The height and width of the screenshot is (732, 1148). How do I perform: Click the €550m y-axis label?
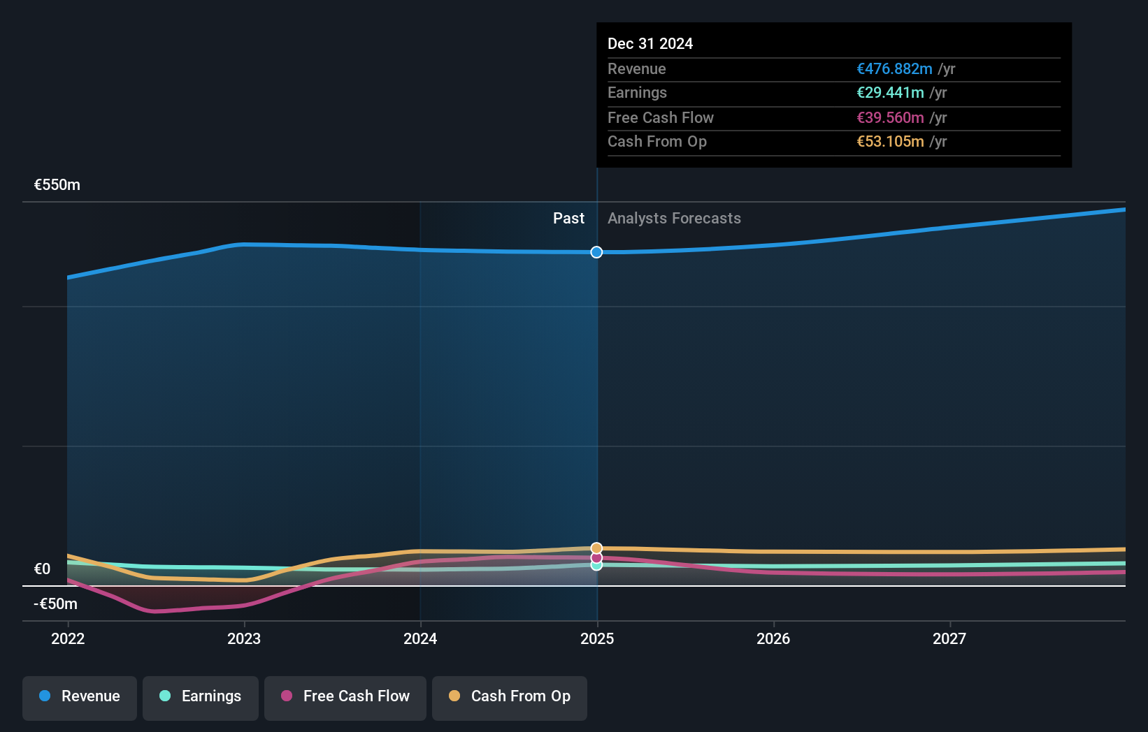click(x=57, y=185)
